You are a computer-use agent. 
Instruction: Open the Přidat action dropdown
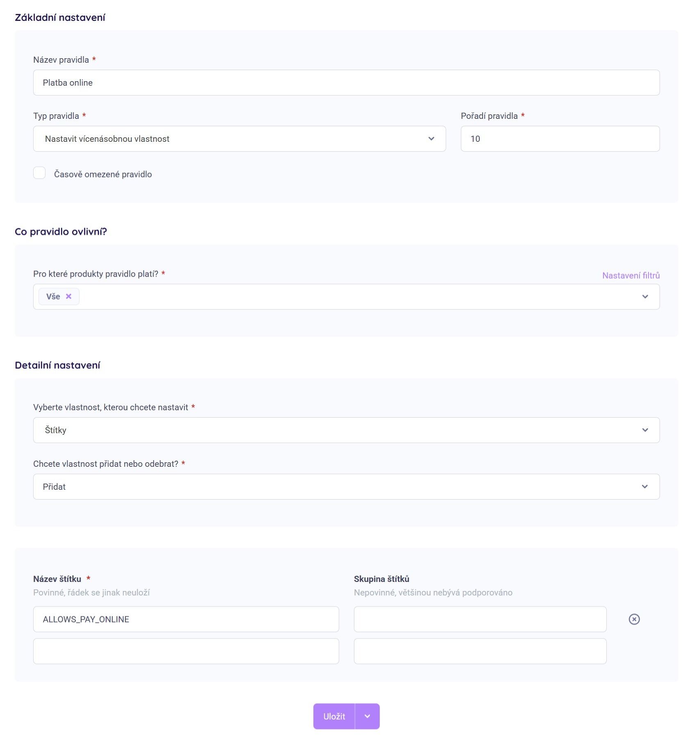point(346,487)
